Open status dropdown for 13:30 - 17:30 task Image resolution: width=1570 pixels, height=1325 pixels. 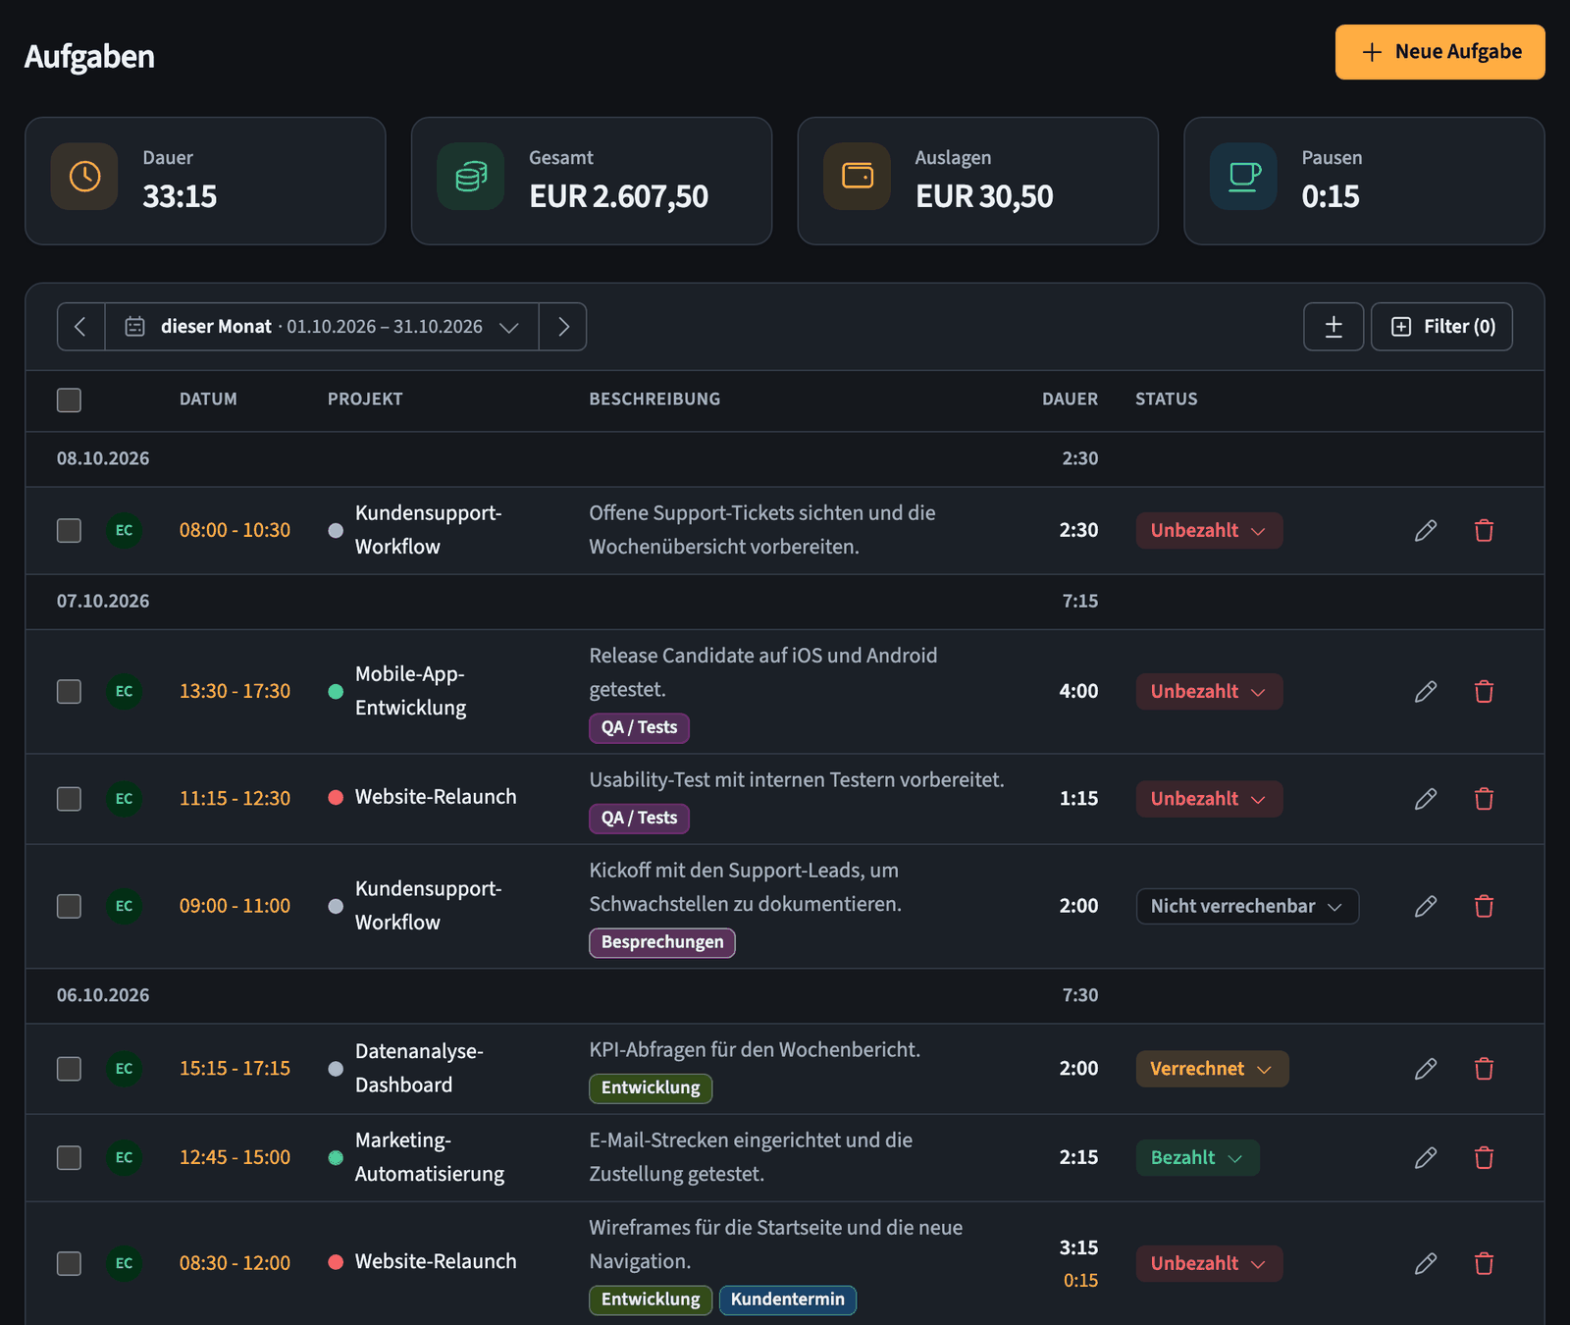tap(1209, 692)
